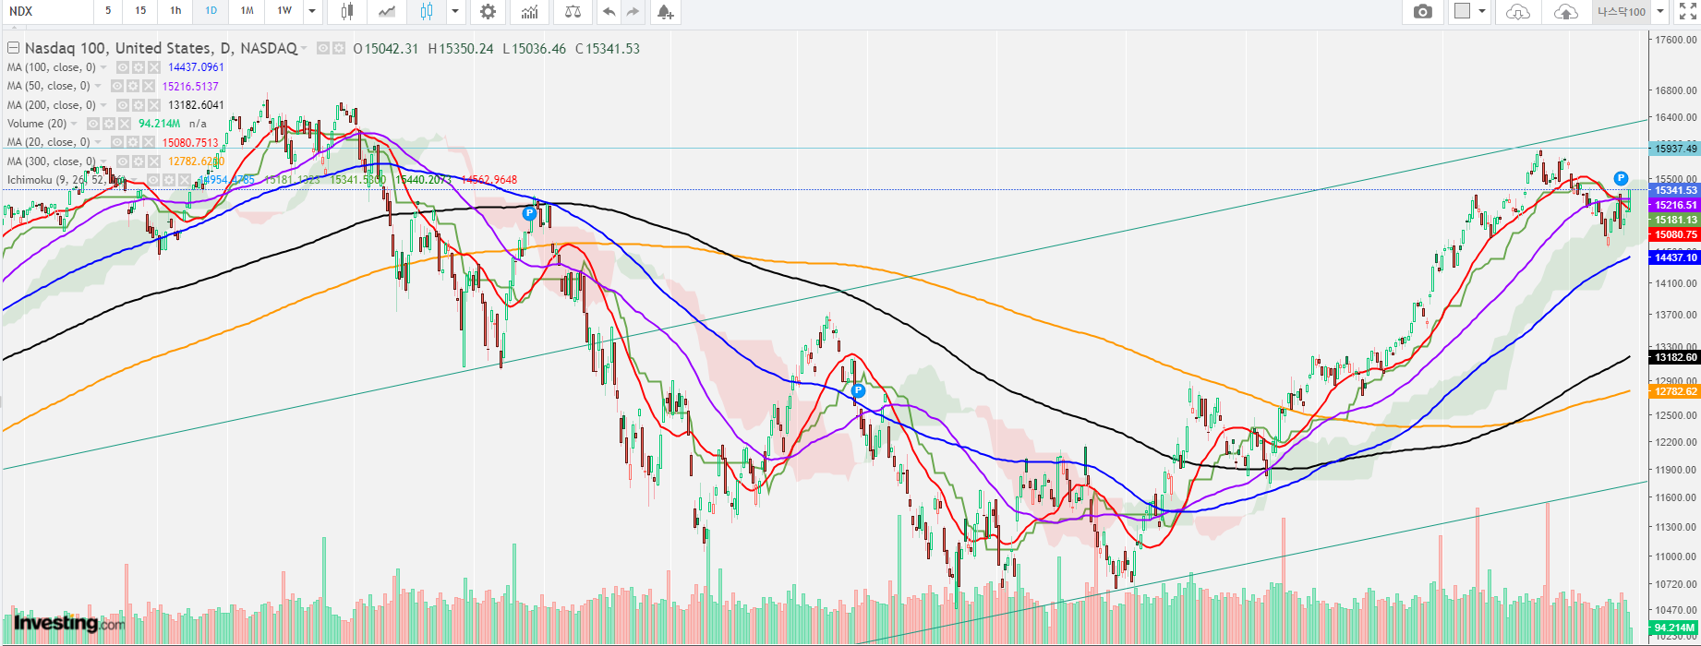Switch to the 15 minute interval
Viewport: 1701px width, 646px height.
(x=139, y=11)
